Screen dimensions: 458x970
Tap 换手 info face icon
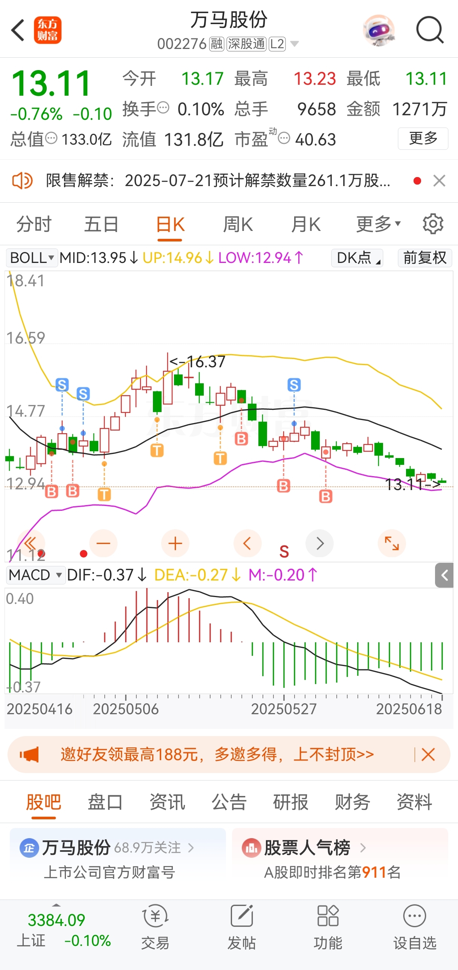click(x=163, y=108)
